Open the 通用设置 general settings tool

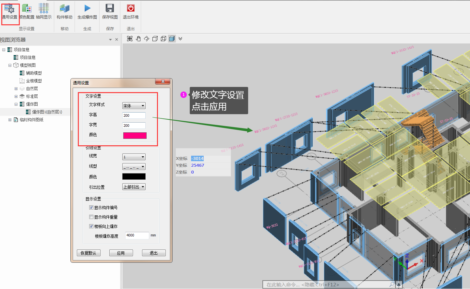click(x=10, y=12)
